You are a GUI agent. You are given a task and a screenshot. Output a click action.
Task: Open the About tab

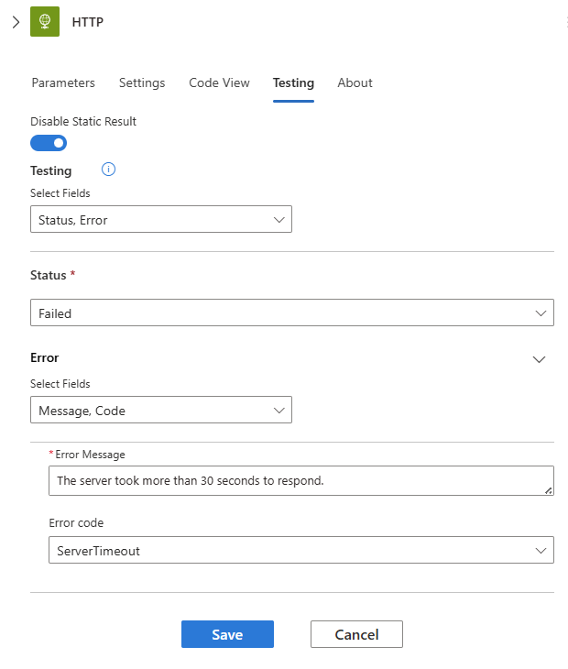[x=355, y=82]
